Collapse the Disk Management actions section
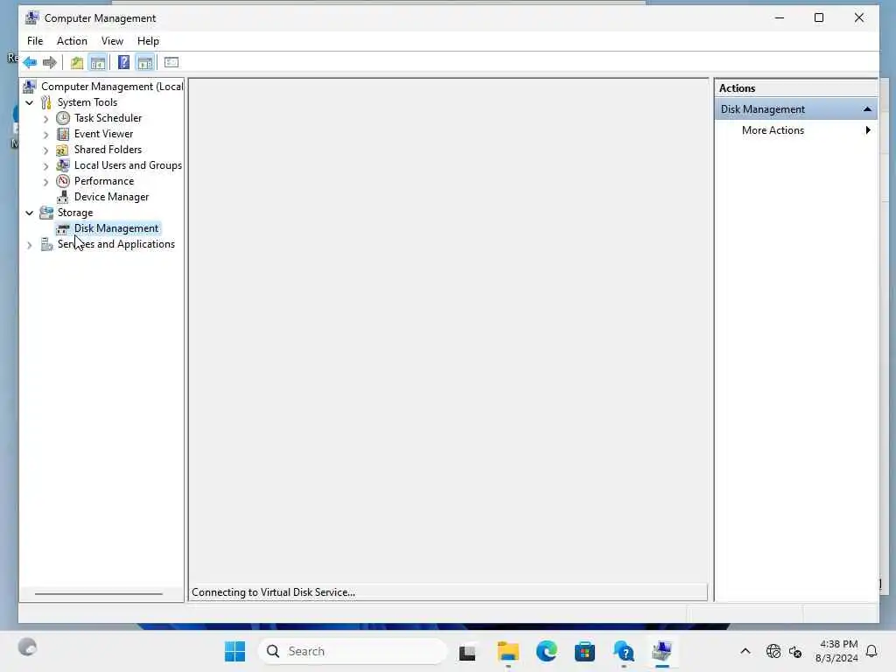The width and height of the screenshot is (896, 672). (x=867, y=109)
